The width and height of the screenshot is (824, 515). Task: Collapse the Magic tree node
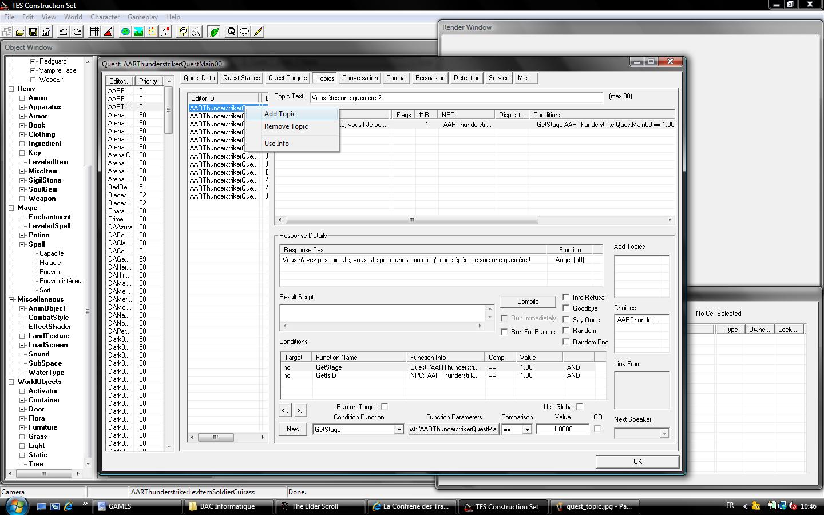coord(11,208)
